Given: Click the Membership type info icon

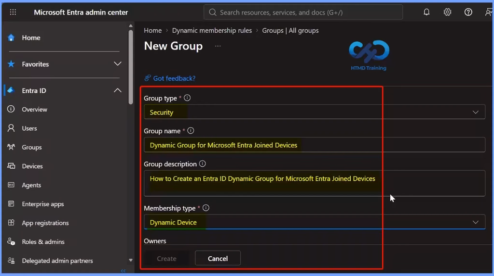Looking at the screenshot, I should [x=206, y=208].
